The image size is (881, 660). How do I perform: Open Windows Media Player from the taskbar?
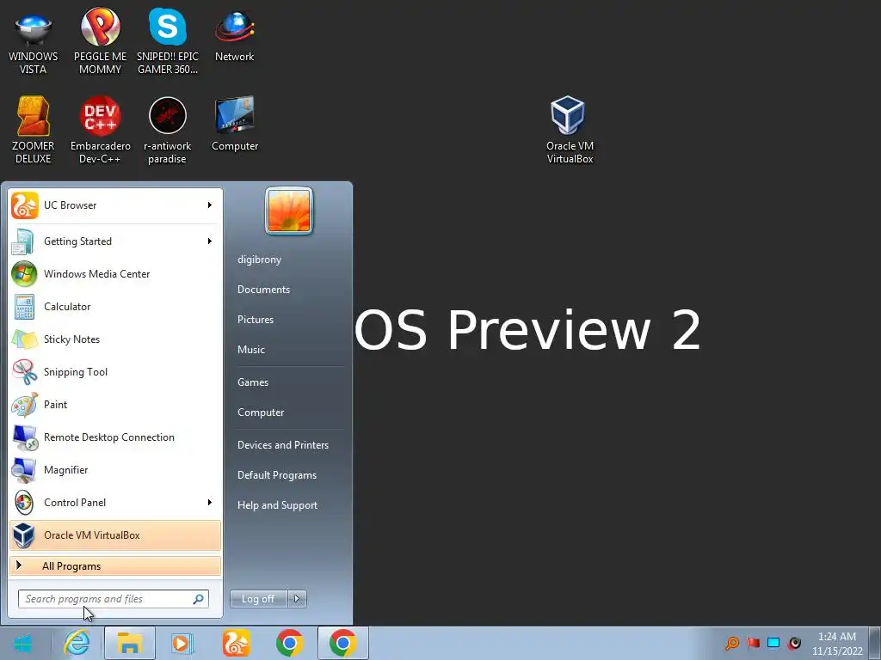coord(182,643)
